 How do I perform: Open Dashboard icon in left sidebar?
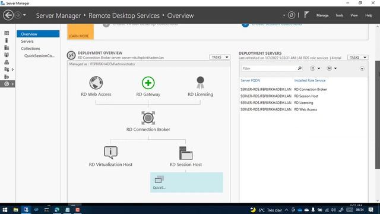coord(7,33)
